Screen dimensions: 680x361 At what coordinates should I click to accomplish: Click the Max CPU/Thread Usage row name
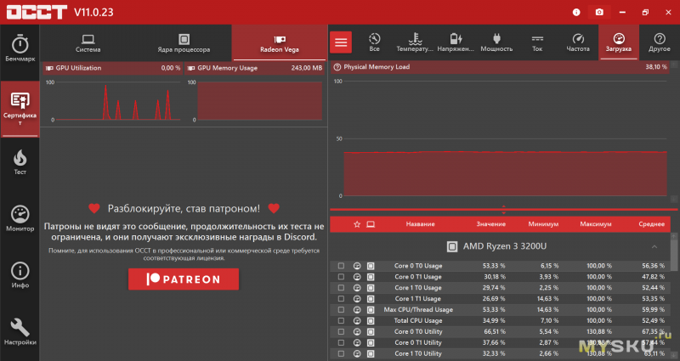click(418, 309)
